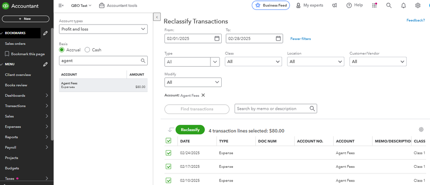The height and width of the screenshot is (185, 430).
Task: Open the Sales orders bookmark
Action: tap(15, 43)
